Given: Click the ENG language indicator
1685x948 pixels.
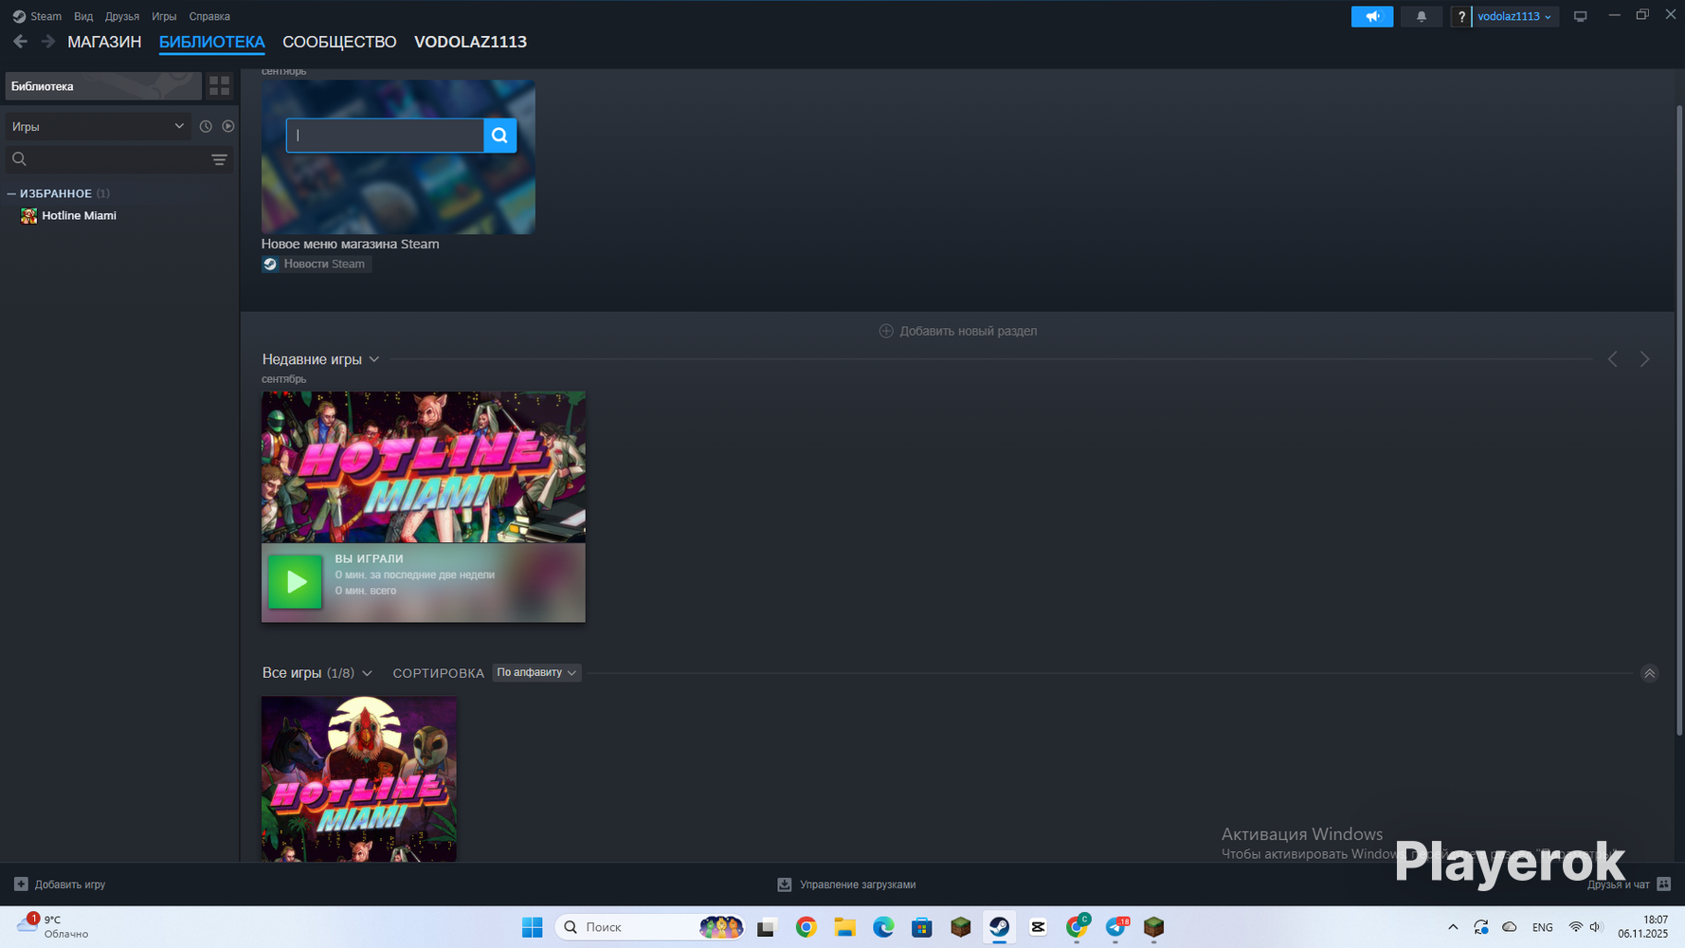Looking at the screenshot, I should click(x=1542, y=927).
